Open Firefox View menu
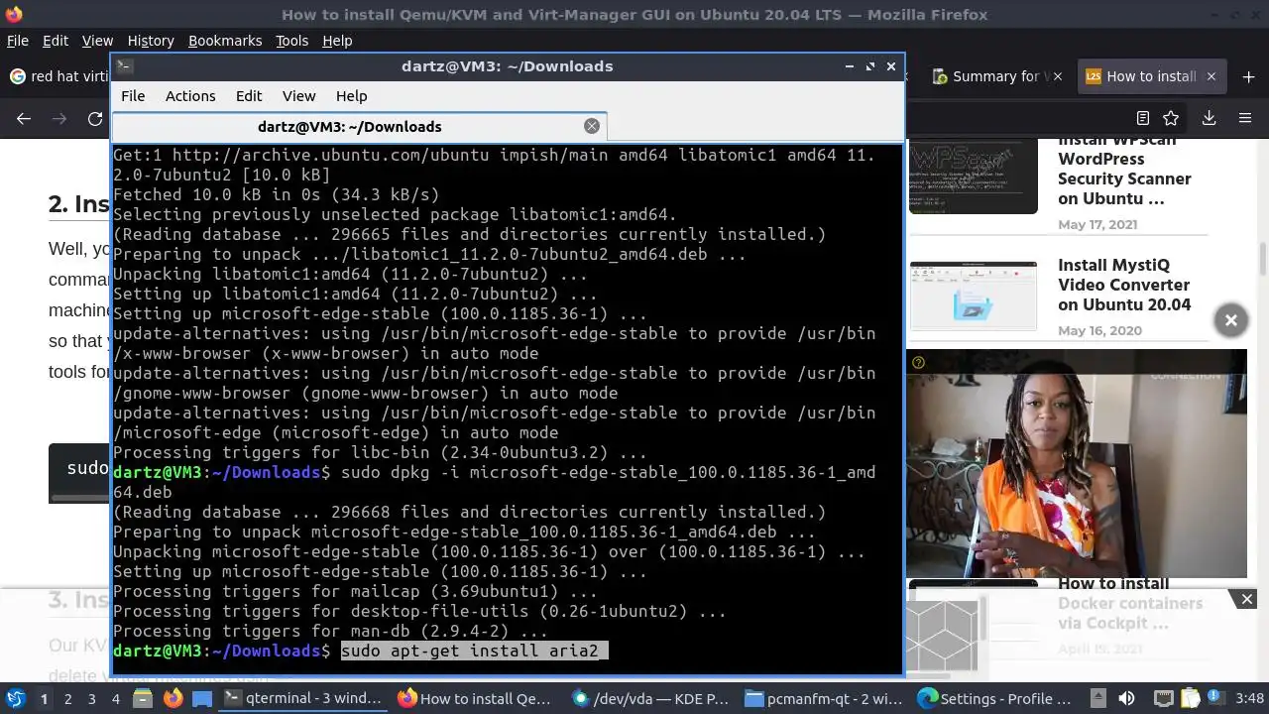Viewport: 1269px width, 714px height. click(97, 41)
